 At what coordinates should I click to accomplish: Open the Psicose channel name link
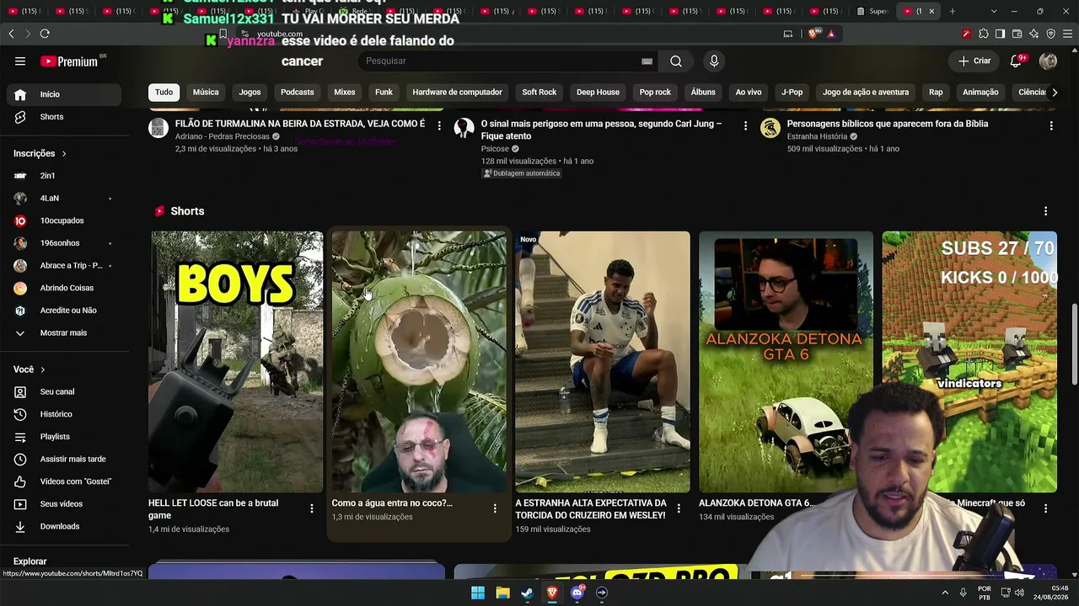(x=495, y=149)
